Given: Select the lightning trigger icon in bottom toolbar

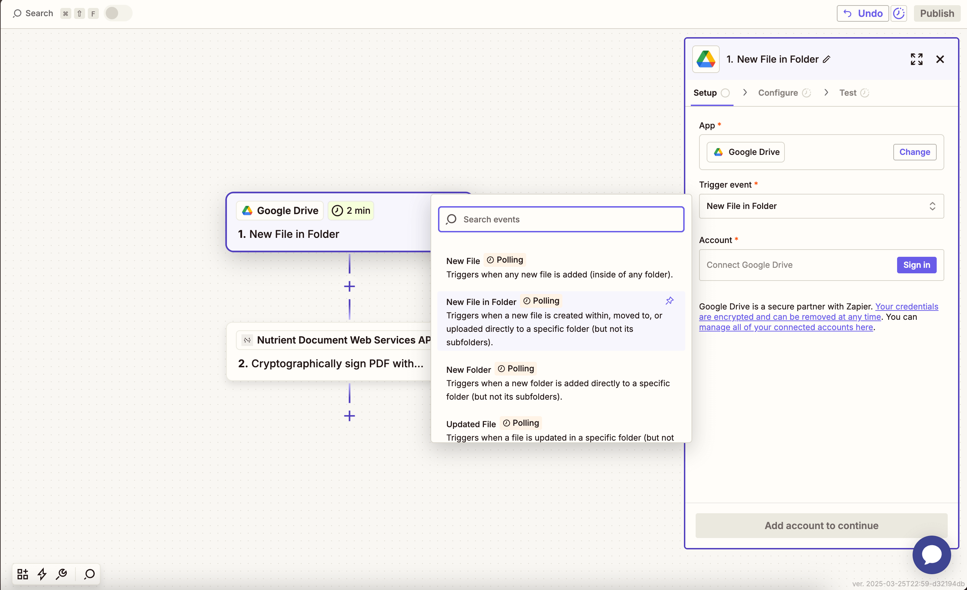Looking at the screenshot, I should click(x=42, y=574).
